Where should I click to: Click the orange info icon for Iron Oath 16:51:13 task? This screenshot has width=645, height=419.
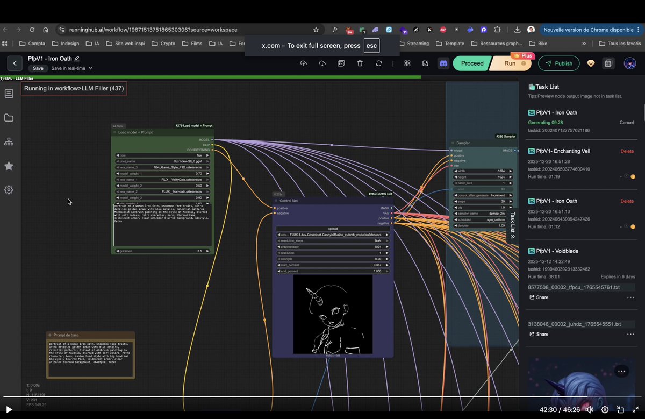(x=633, y=226)
